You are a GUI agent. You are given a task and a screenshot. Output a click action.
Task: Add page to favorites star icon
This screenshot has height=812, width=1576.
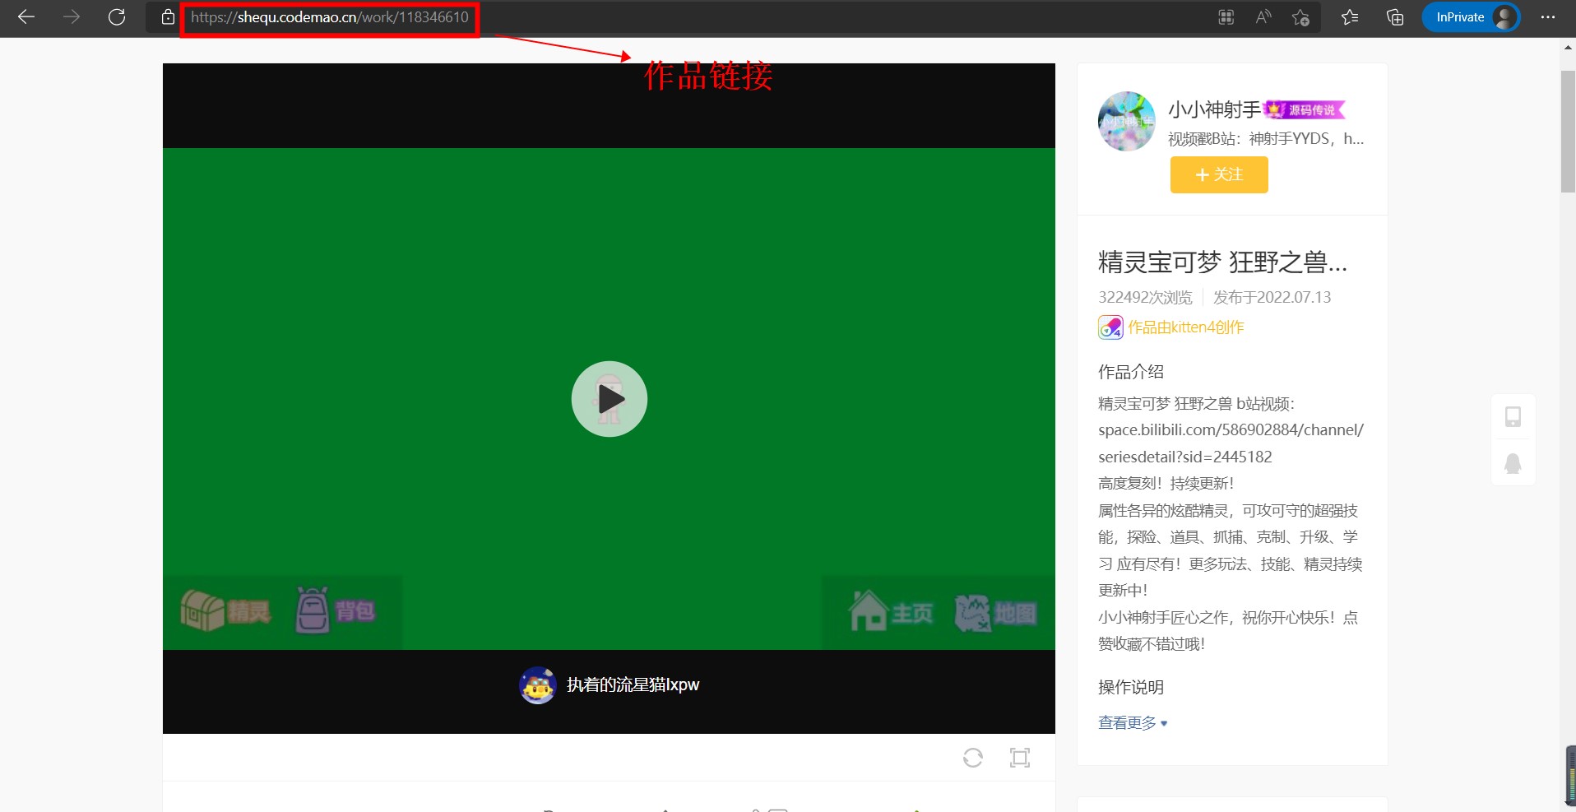click(x=1300, y=17)
